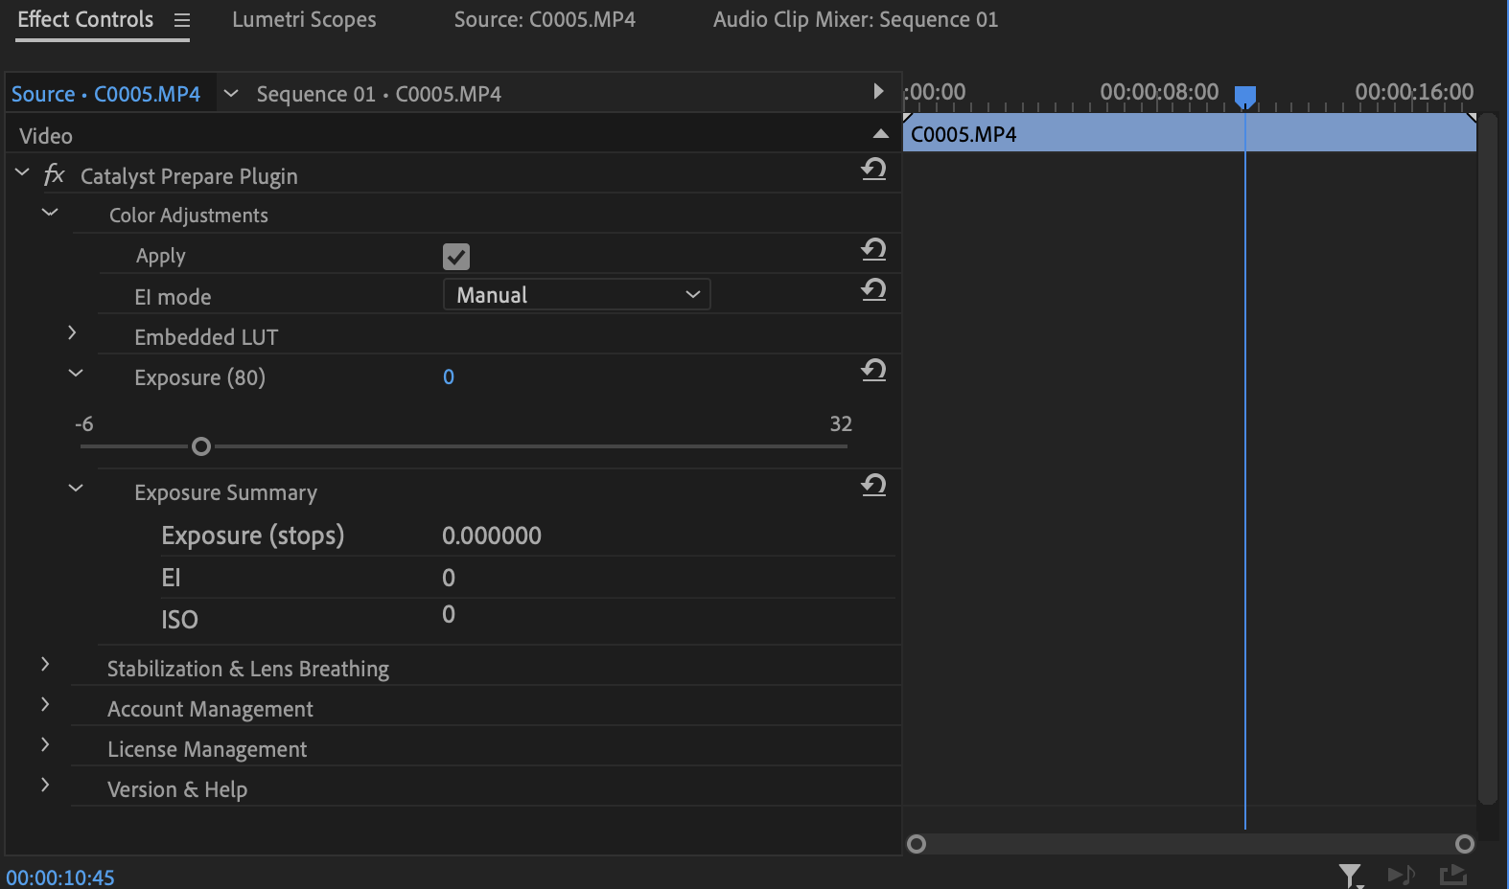Open the Effect Controls panel menu

(x=182, y=20)
